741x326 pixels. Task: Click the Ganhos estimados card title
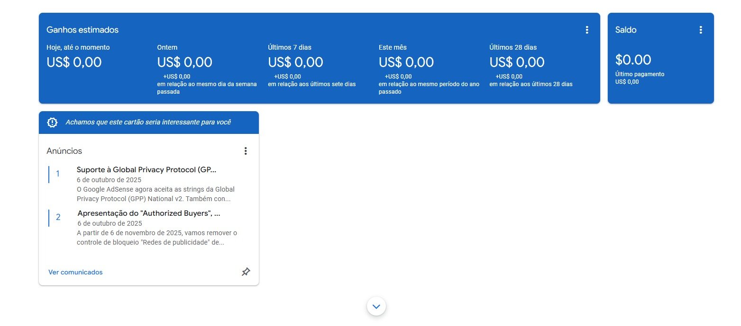[x=82, y=30]
